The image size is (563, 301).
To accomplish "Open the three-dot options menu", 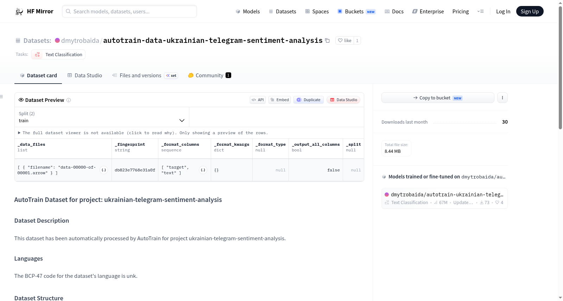I will pyautogui.click(x=502, y=98).
